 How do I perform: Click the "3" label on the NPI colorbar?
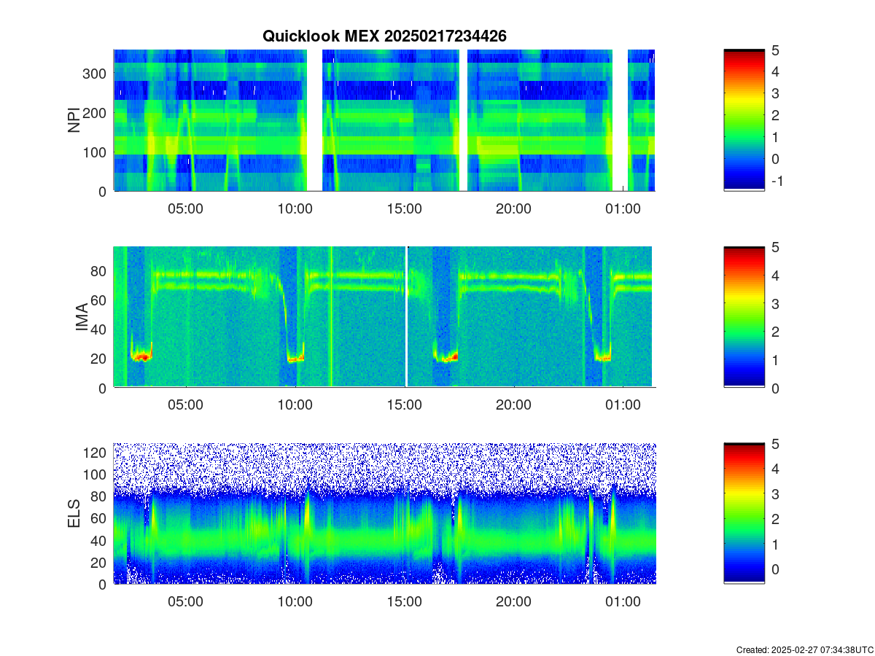pyautogui.click(x=776, y=93)
